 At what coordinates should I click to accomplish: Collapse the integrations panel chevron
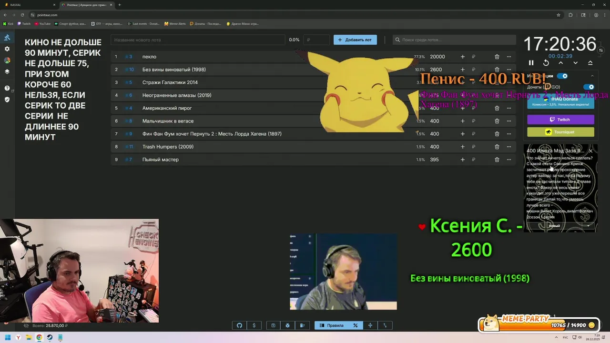pyautogui.click(x=592, y=76)
